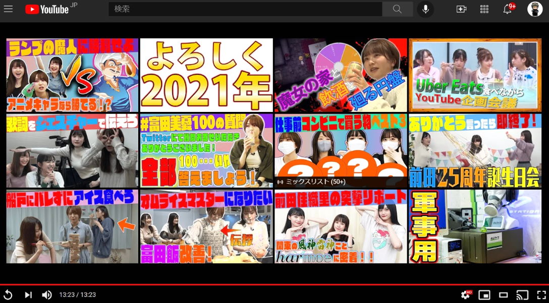Open the player settings gear
The height and width of the screenshot is (303, 549).
(465, 295)
